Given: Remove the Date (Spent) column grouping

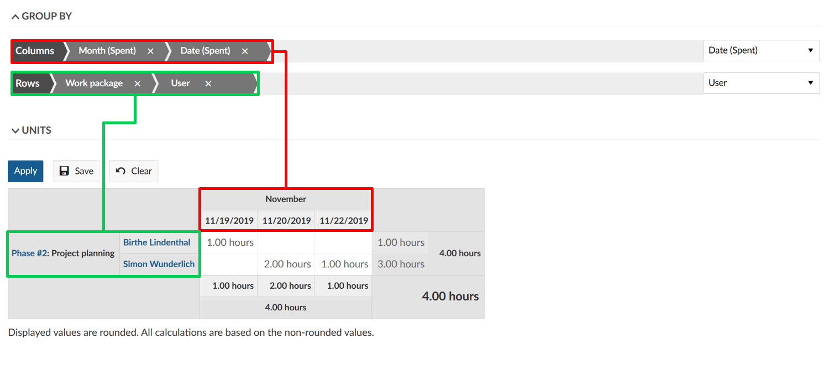Looking at the screenshot, I should (245, 51).
